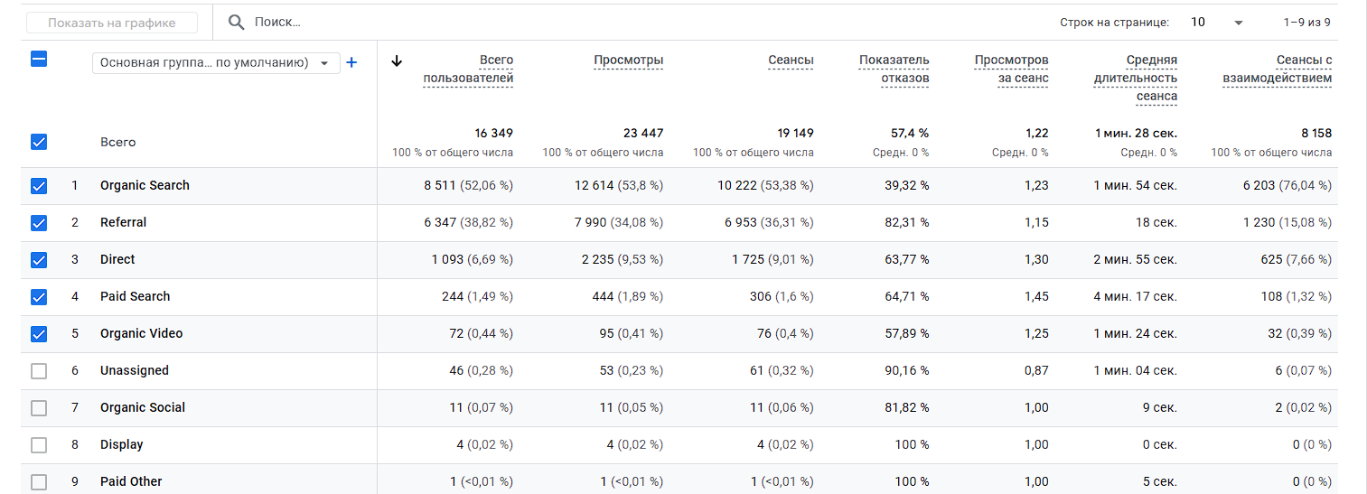Toggle the select-all rows checkbox in header
1367x494 pixels.
coord(39,60)
